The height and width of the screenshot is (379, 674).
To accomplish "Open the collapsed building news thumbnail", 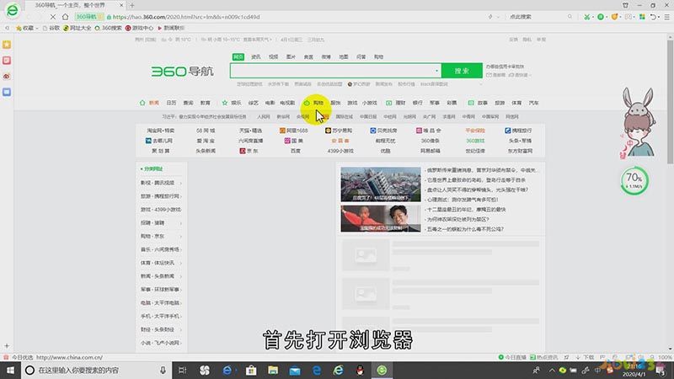I will tap(381, 184).
